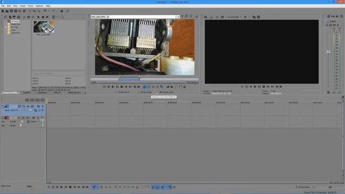The image size is (345, 194).
Task: Click Record button under Video Preview
Action: pyautogui.click(x=242, y=87)
